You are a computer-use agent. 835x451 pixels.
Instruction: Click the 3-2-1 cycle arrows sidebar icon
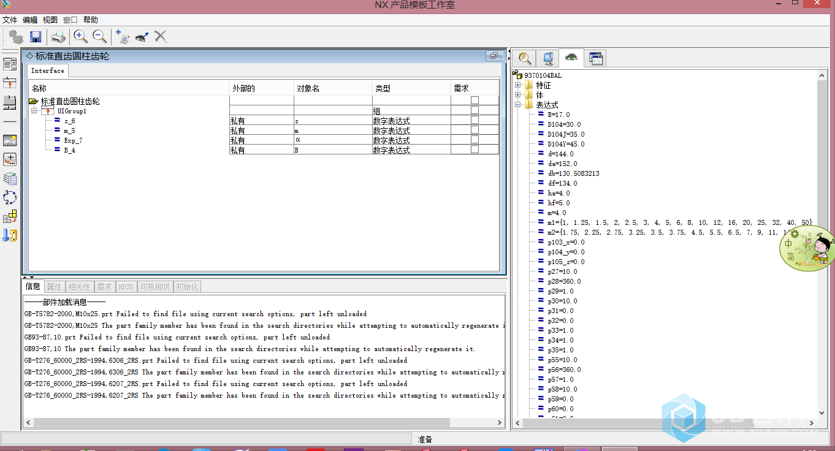pos(10,197)
